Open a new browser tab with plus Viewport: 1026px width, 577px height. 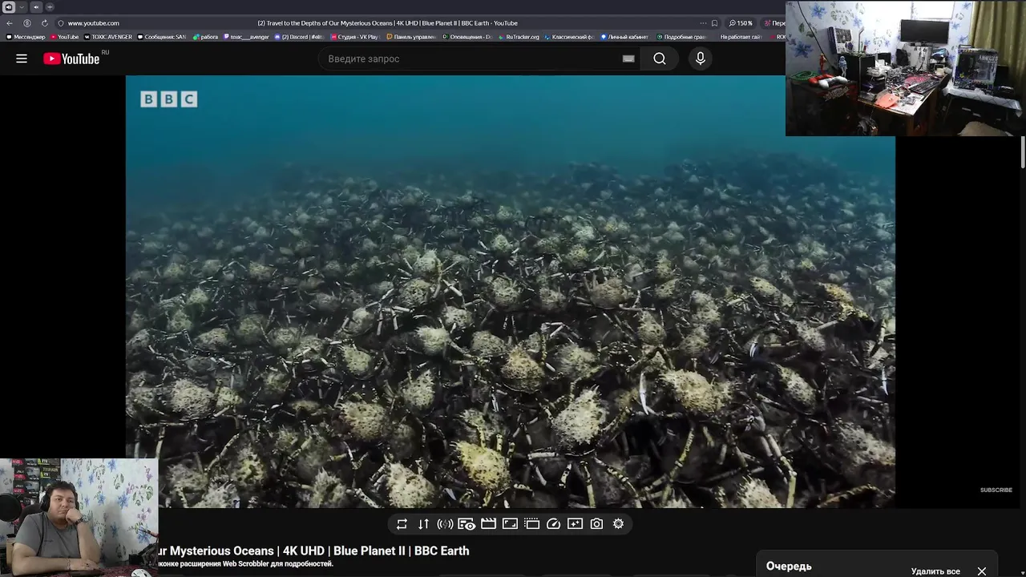point(50,7)
